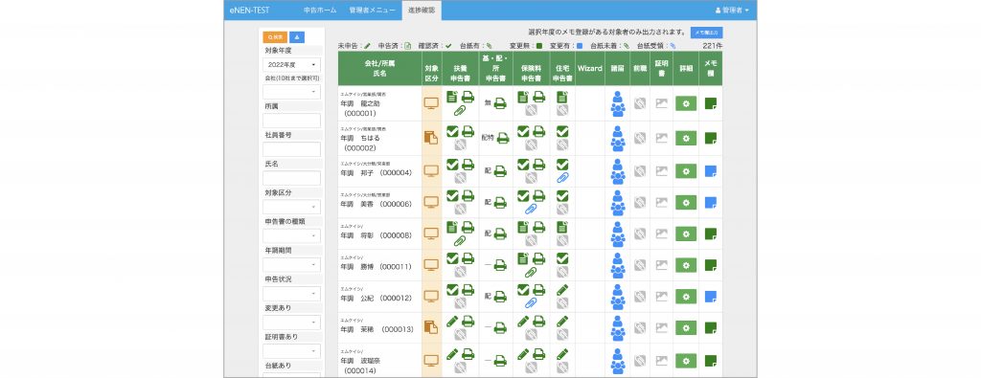Open blue memo note for 公紀 (000012)

[710, 296]
